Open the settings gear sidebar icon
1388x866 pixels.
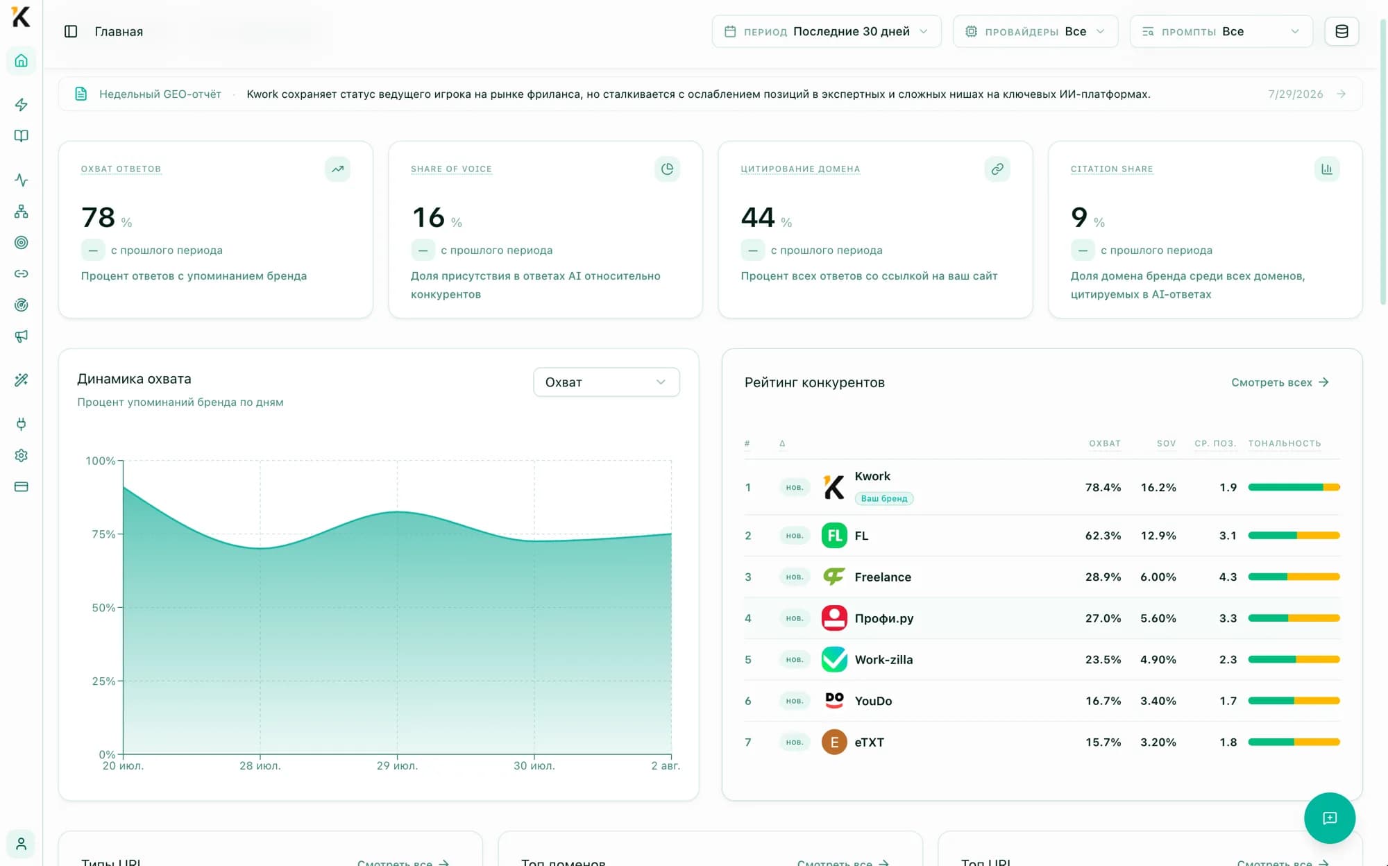click(21, 455)
